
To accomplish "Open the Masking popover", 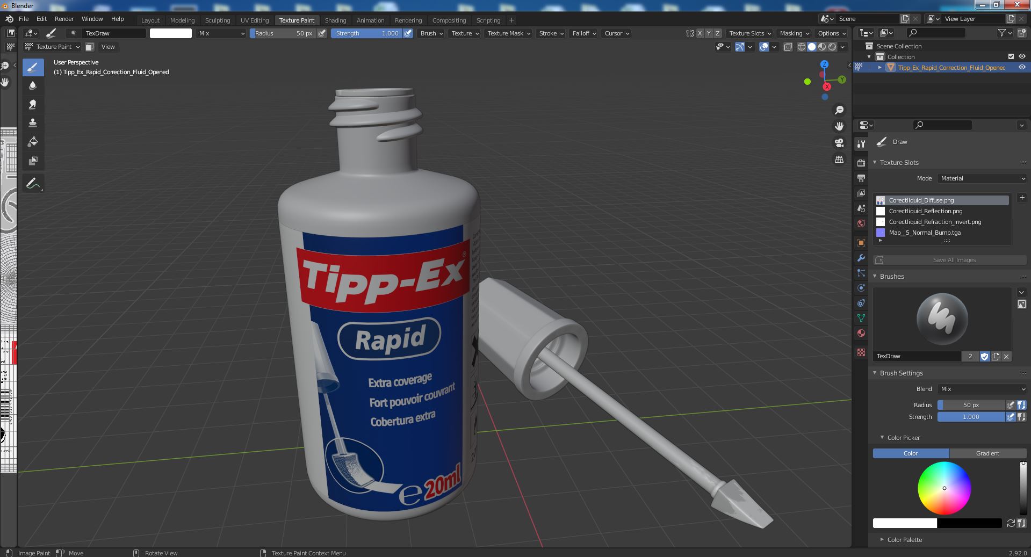I will pyautogui.click(x=794, y=33).
